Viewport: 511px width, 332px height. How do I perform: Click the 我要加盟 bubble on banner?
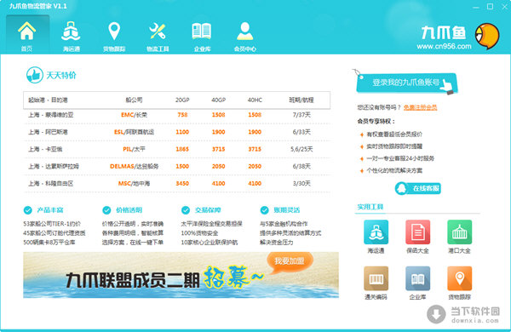(x=290, y=261)
